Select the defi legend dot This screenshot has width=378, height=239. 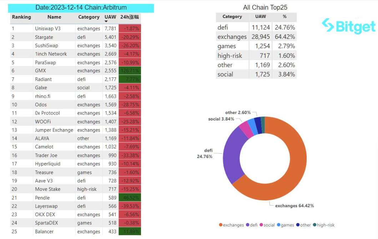[247, 225]
